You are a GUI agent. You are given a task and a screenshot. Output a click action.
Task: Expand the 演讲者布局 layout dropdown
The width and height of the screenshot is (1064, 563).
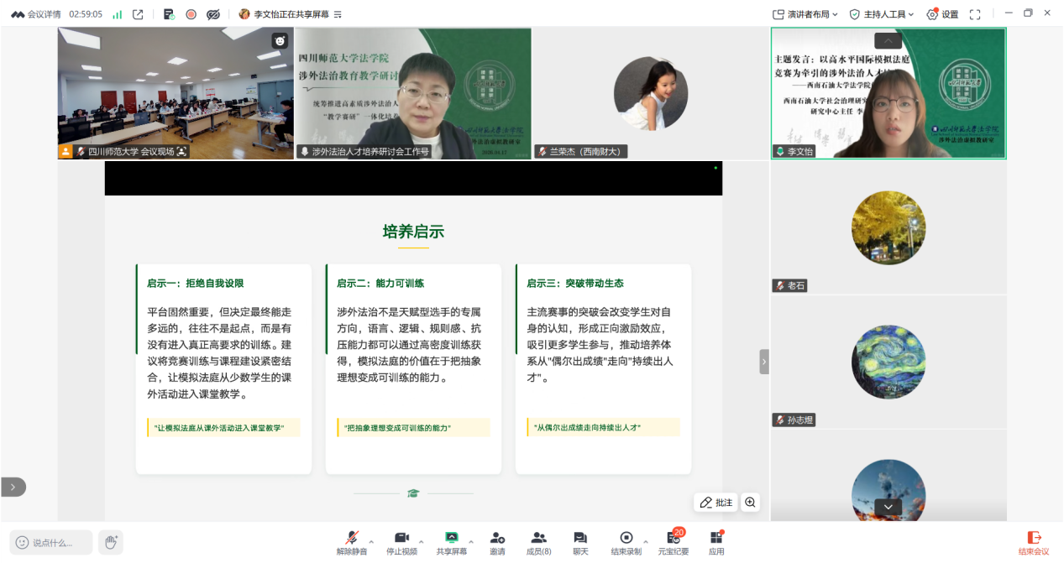[x=805, y=14]
